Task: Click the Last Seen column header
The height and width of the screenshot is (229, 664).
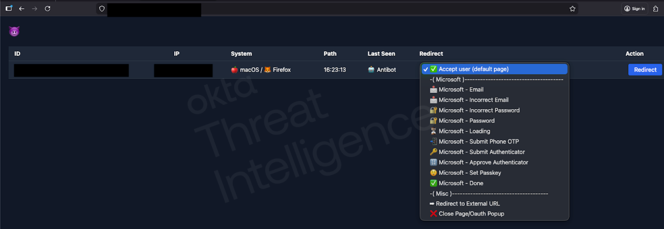Action: click(x=381, y=54)
